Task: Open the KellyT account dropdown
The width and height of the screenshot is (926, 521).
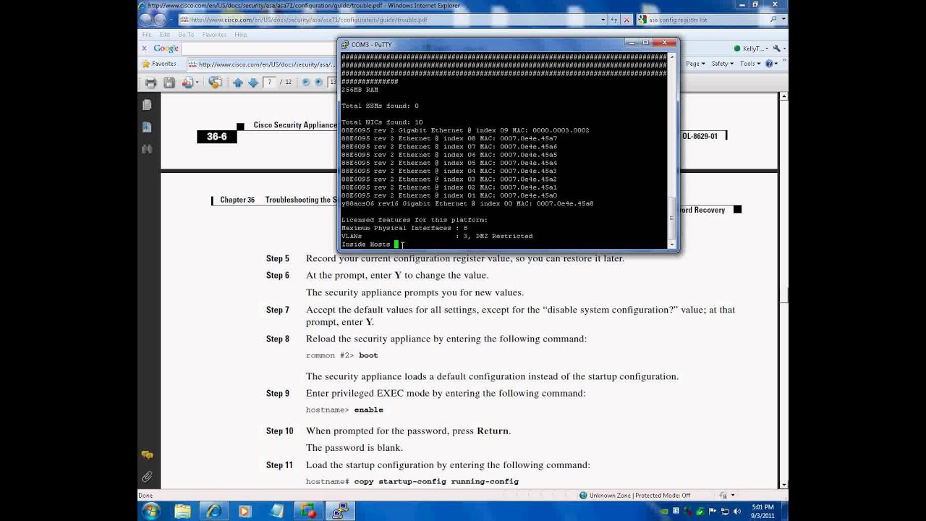Action: click(x=750, y=48)
